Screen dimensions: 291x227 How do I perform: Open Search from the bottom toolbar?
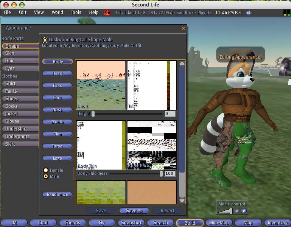click(160, 223)
